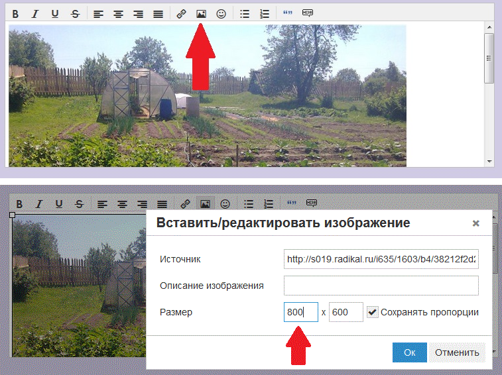Image resolution: width=502 pixels, height=375 pixels.
Task: Toggle Underline in the upper editor toolbar
Action: click(x=55, y=14)
